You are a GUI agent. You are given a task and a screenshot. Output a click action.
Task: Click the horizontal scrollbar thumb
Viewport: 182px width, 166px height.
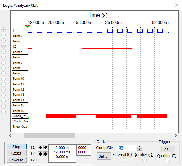click(x=49, y=136)
